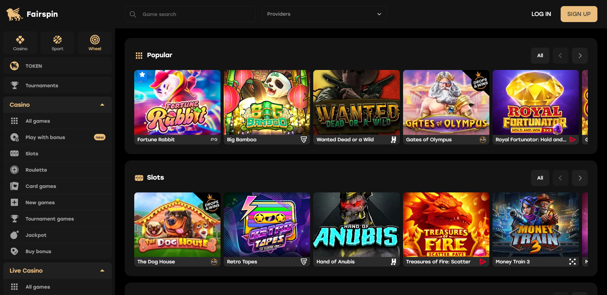Image resolution: width=607 pixels, height=295 pixels.
Task: Show previous Slots games
Action: point(560,178)
